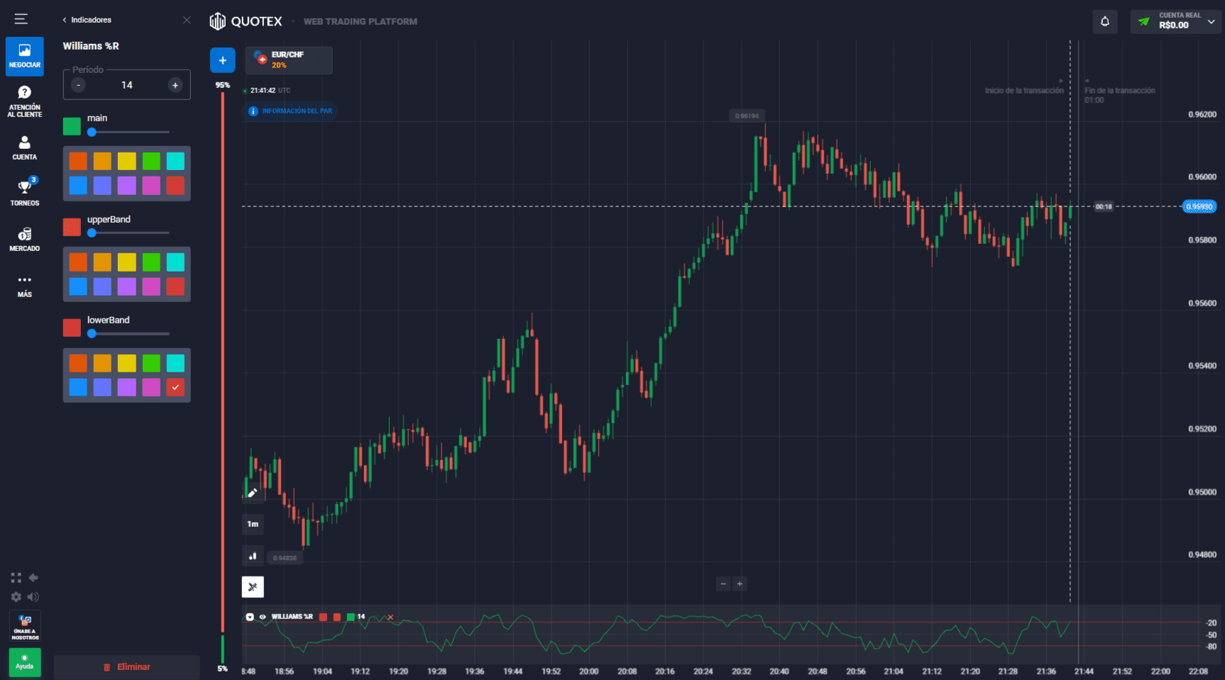1225x680 pixels.
Task: Open Atención al Cliente support
Action: [25, 101]
